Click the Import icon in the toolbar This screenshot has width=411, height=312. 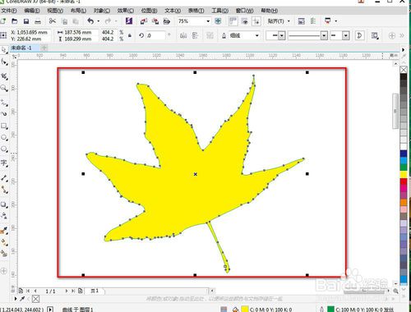point(144,21)
